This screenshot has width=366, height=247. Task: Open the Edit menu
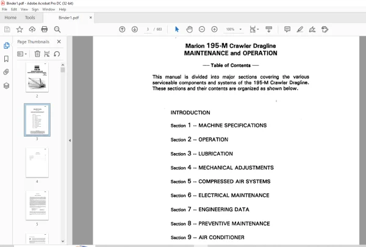click(14, 9)
